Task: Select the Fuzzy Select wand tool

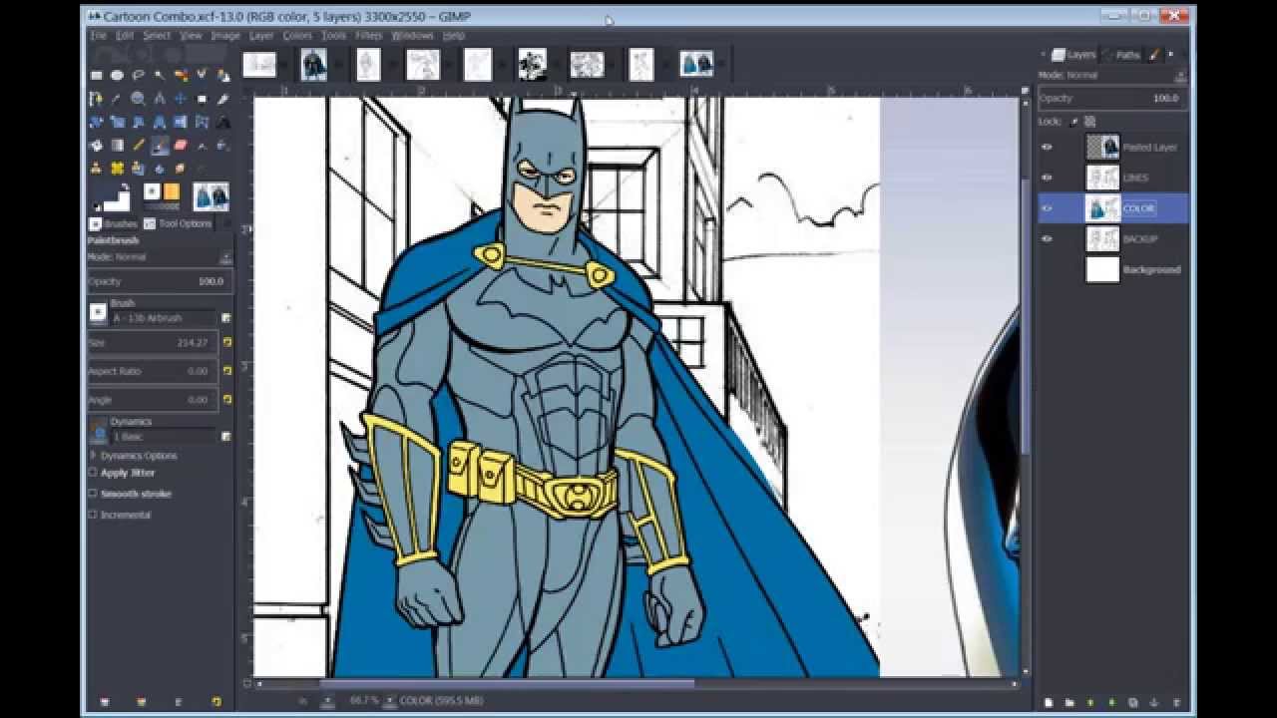Action: 160,75
